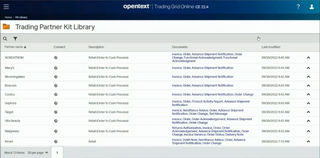Collapse the Costco row chevron
This screenshot has height=158, width=320.
point(308,94)
